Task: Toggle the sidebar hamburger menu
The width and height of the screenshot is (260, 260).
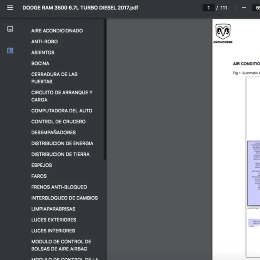Action: click(x=10, y=8)
